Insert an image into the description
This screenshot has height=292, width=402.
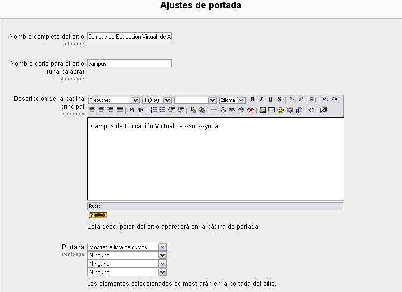tap(263, 110)
